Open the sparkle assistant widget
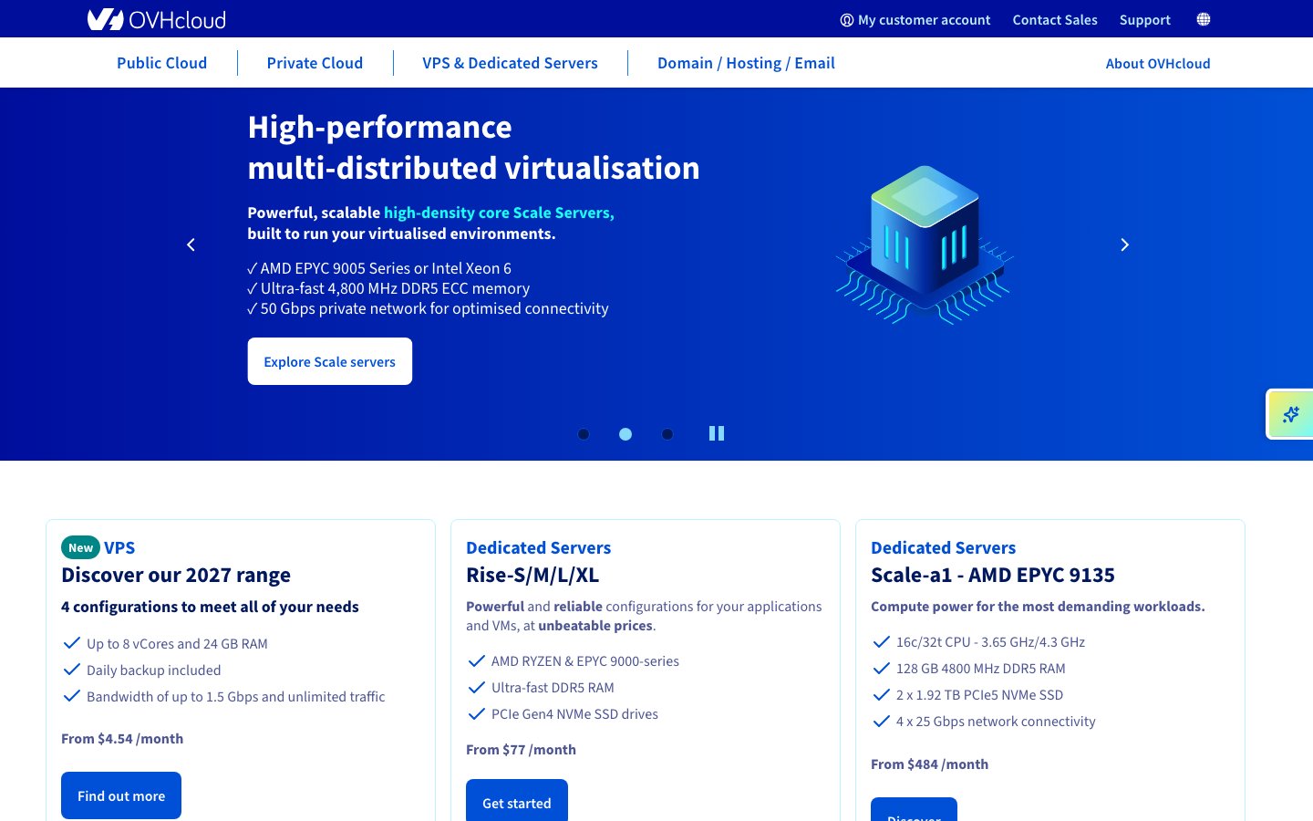 (x=1290, y=414)
